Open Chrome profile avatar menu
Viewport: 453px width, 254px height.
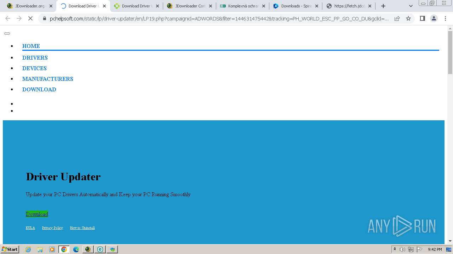[434, 18]
